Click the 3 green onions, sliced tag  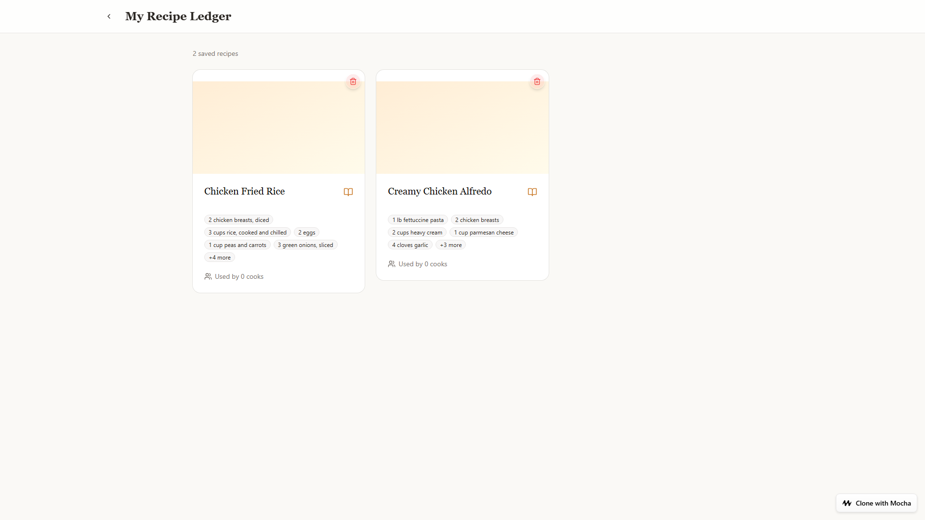coord(305,245)
